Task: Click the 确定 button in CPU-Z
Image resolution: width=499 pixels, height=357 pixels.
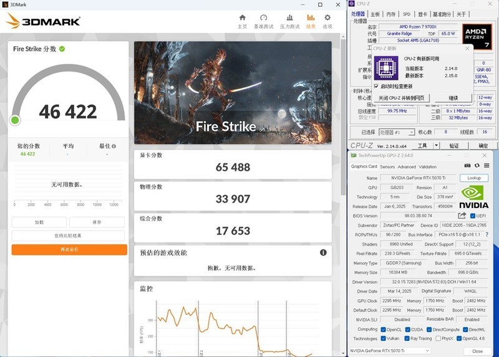Action: pyautogui.click(x=483, y=146)
